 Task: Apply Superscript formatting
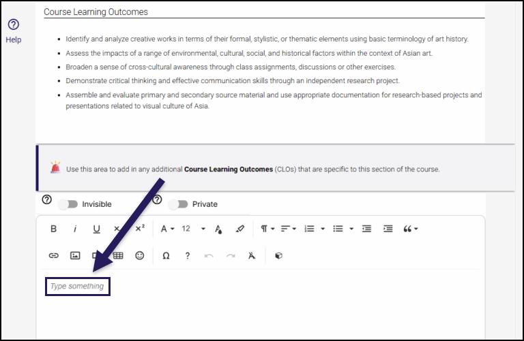(x=140, y=228)
